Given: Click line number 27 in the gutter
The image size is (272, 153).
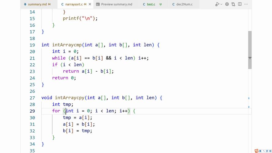Looking at the screenshot, I should [x=32, y=98].
